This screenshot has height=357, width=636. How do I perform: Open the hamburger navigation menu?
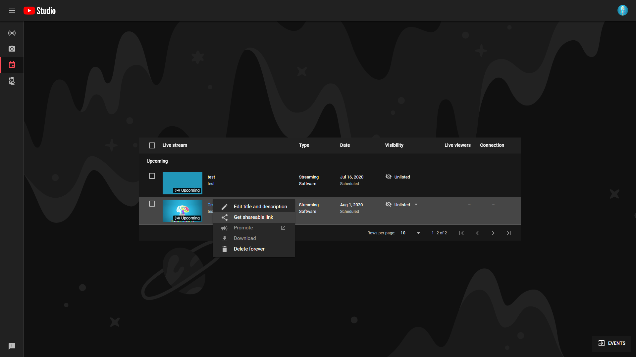point(12,11)
